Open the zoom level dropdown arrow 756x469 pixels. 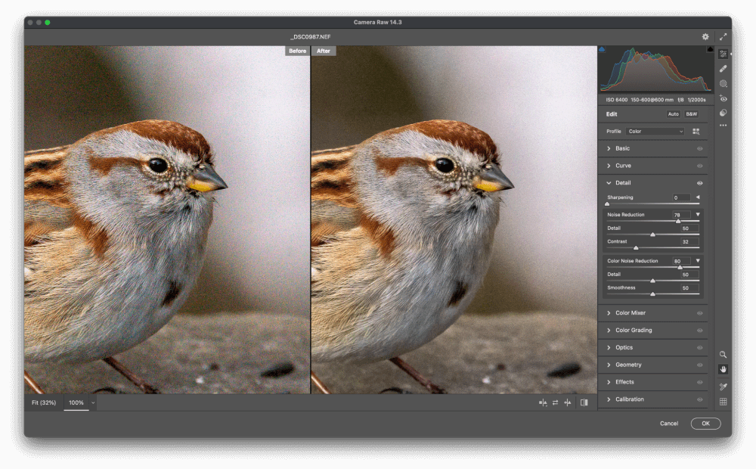93,402
